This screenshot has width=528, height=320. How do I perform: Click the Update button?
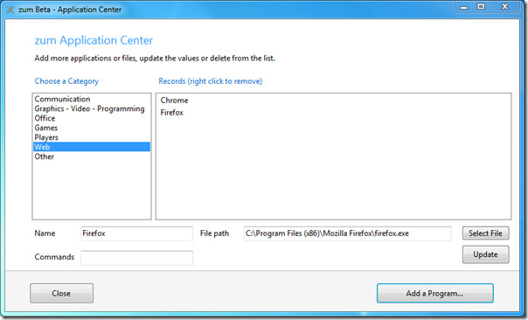(x=485, y=254)
